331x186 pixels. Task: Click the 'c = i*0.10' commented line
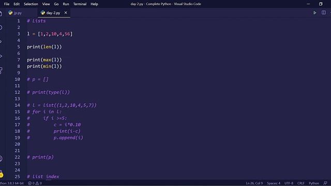click(x=67, y=125)
